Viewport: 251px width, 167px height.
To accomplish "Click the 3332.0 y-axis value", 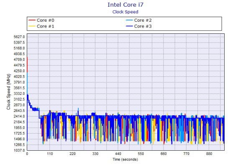I will pyautogui.click(x=19, y=94).
